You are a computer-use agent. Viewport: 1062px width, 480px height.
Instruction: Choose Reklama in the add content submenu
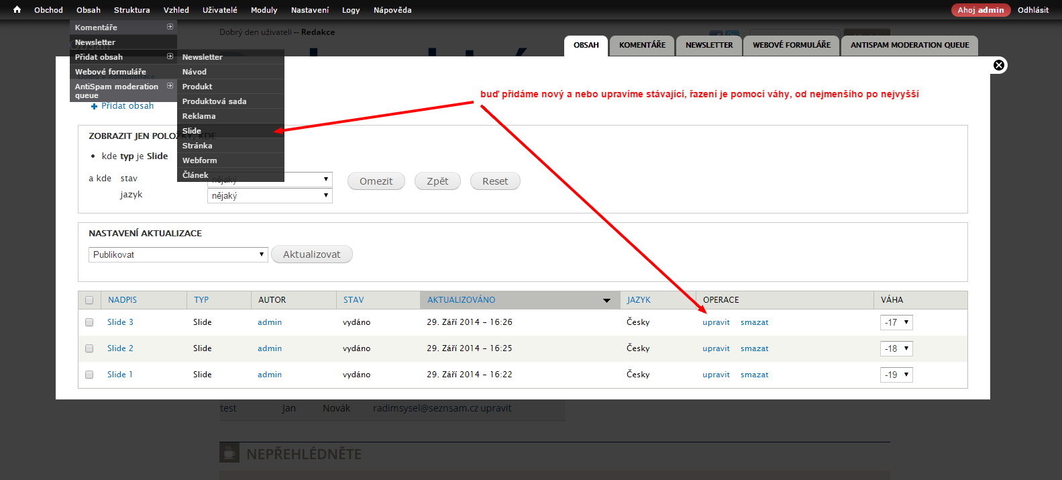click(231, 116)
